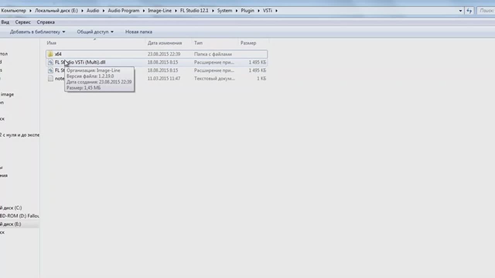The image size is (495, 278).
Task: Click the refresh icon beside the address bar
Action: (x=469, y=11)
